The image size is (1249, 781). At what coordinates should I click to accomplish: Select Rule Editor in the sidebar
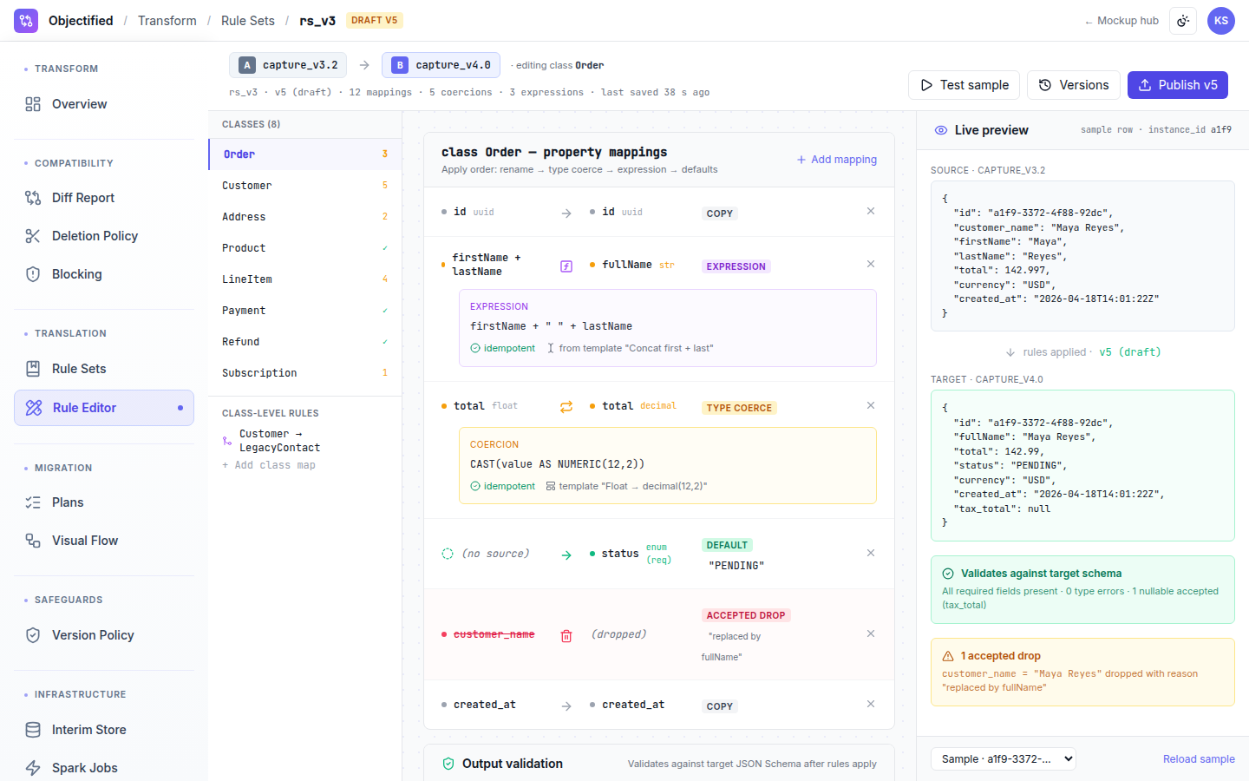tap(104, 408)
